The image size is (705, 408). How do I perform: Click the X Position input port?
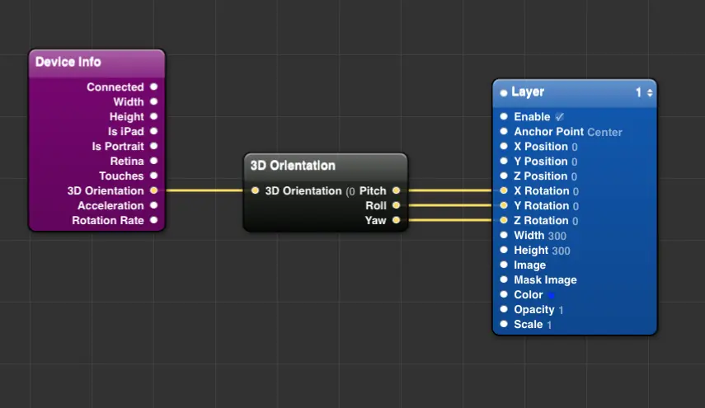click(x=504, y=146)
